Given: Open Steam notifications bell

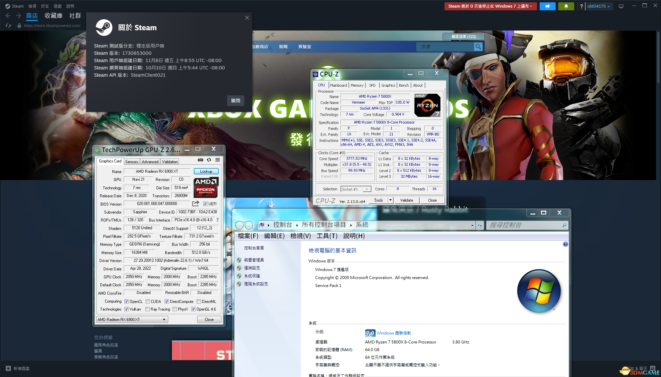Looking at the screenshot, I should click(x=566, y=6).
